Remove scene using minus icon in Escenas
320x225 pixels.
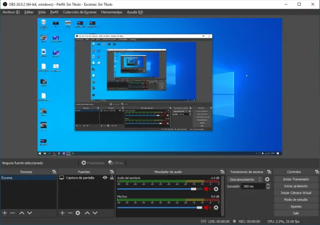point(12,213)
